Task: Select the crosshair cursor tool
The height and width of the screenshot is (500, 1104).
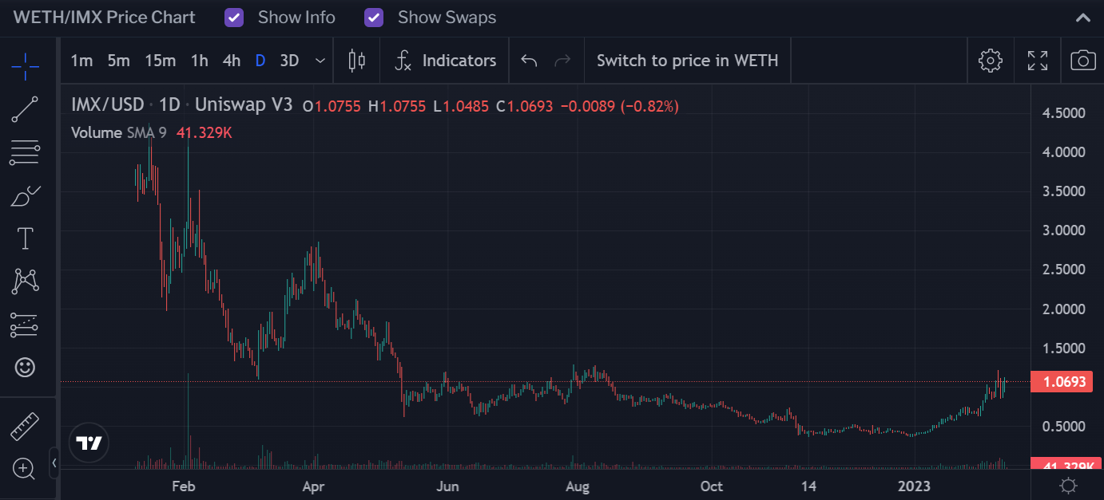Action: tap(25, 67)
